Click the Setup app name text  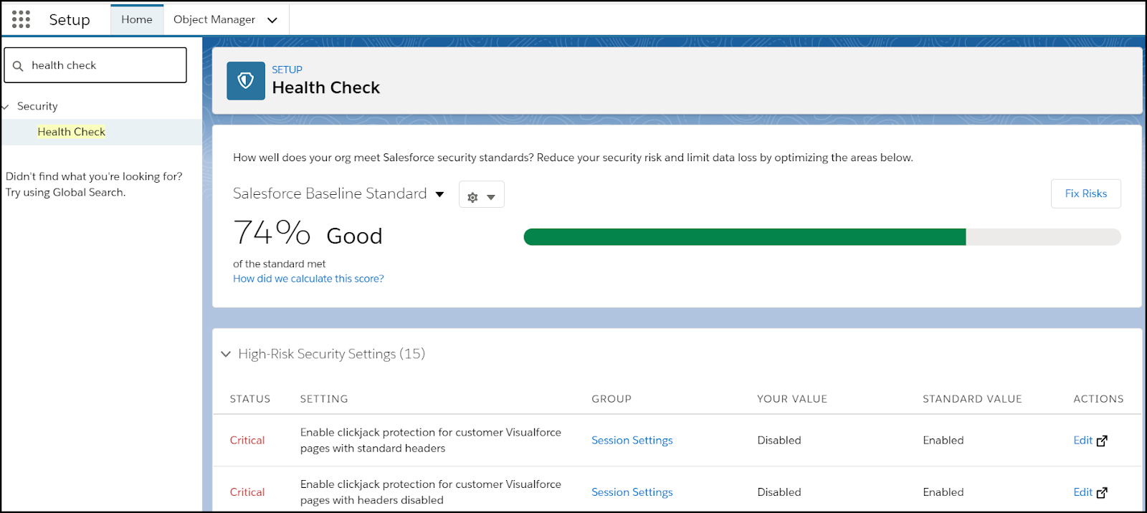click(70, 20)
